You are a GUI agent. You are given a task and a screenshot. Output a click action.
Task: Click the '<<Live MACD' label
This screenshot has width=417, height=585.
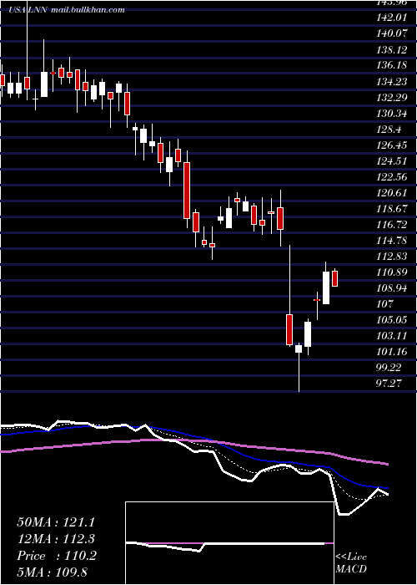[x=351, y=562]
